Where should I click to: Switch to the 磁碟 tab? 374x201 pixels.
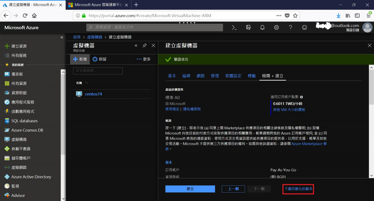pos(186,76)
